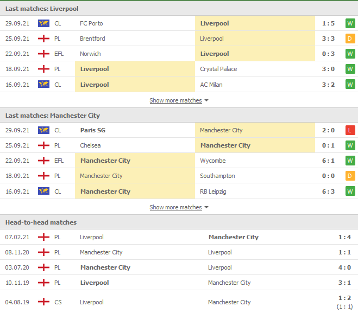Image resolution: width=358 pixels, height=313 pixels.
Task: Open the 6 : 3 score against RB Leipzig
Action: [328, 191]
